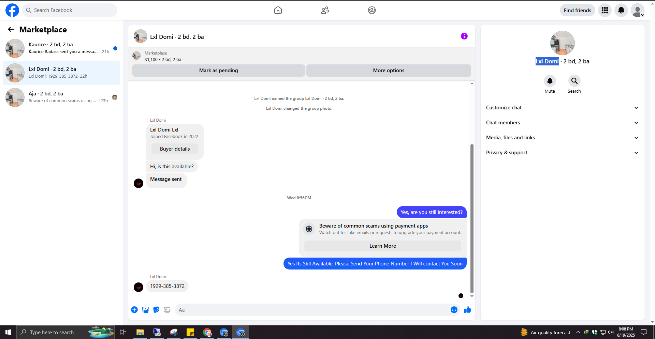Open Sticky Notes from the taskbar

[190, 332]
